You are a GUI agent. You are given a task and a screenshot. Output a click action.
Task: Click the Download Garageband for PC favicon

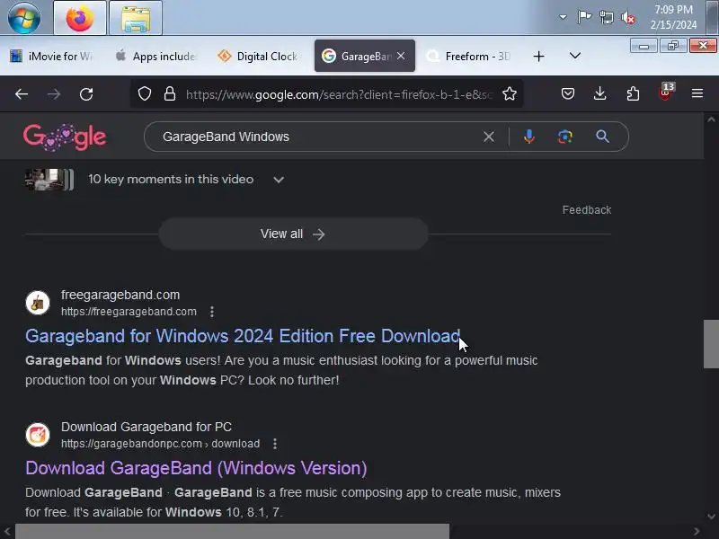click(x=38, y=435)
